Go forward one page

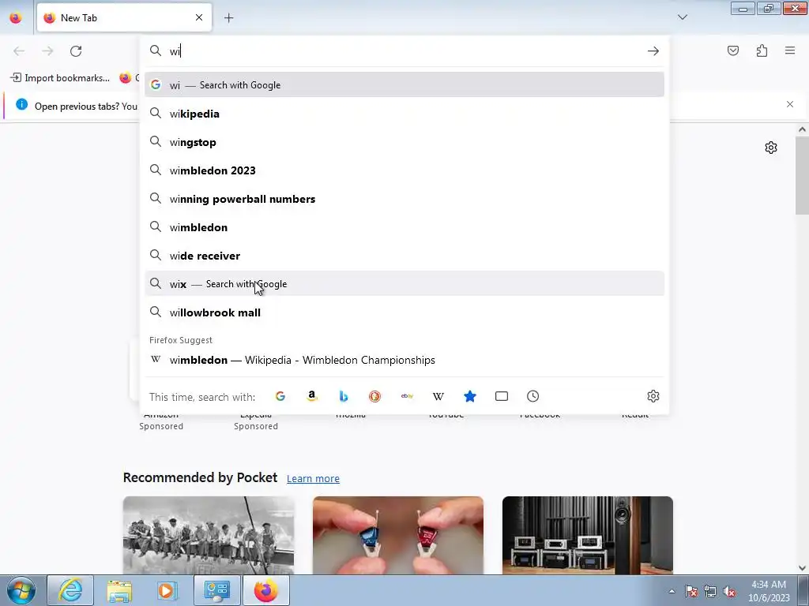(x=47, y=51)
